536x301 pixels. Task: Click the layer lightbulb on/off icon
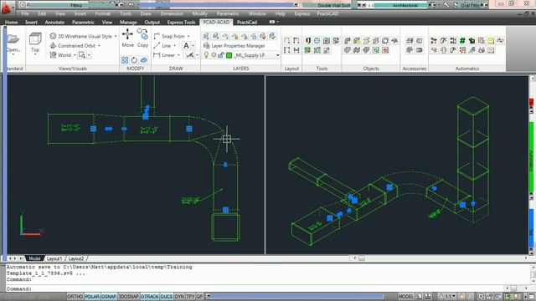click(206, 55)
